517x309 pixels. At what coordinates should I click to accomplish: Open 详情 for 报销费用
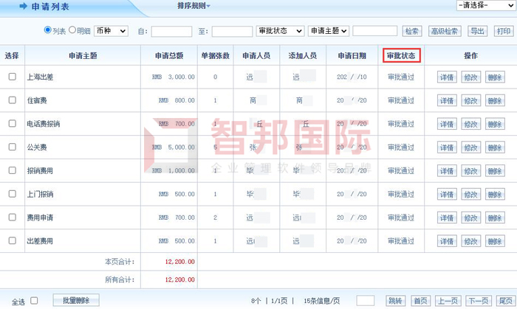point(447,171)
